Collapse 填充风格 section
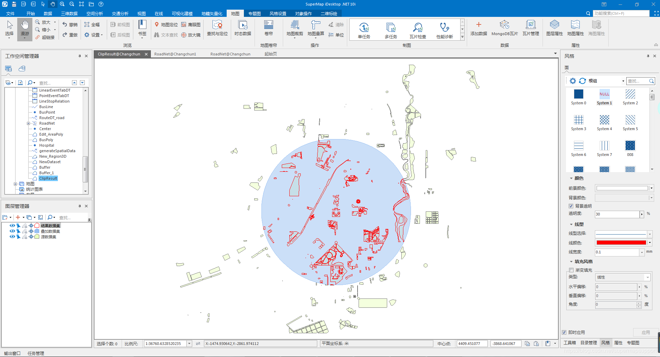 pos(571,262)
